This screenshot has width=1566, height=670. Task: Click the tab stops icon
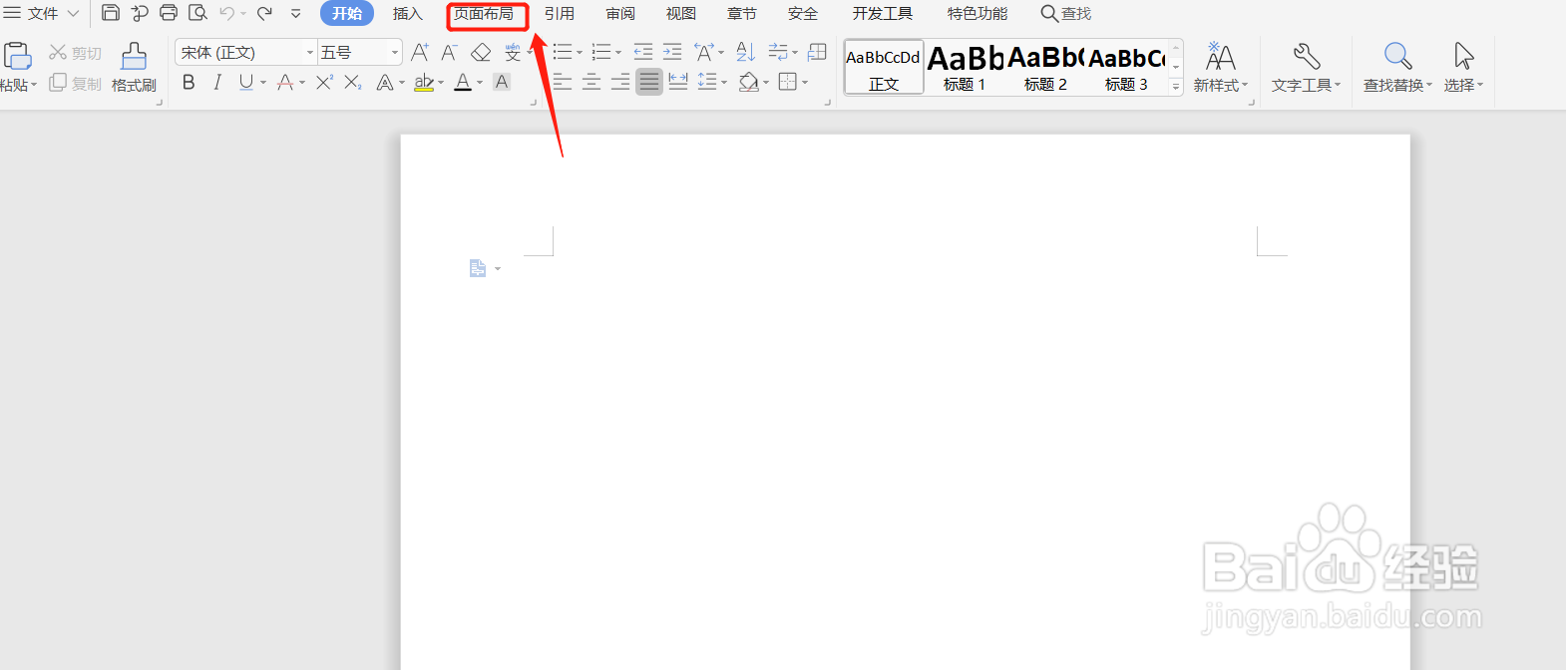[x=817, y=52]
